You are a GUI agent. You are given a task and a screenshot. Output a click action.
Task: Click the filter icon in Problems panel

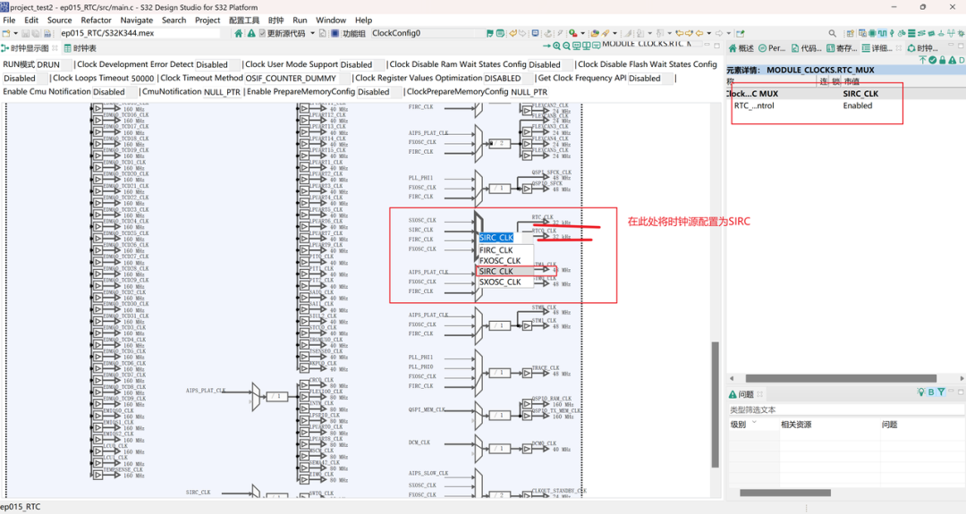(x=941, y=392)
